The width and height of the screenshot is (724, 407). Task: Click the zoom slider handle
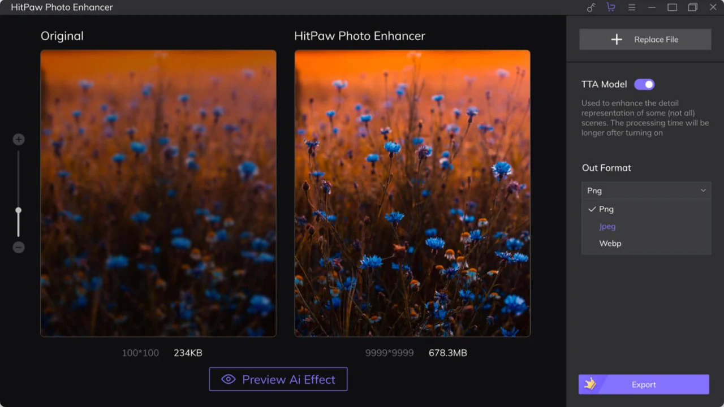[x=19, y=210]
